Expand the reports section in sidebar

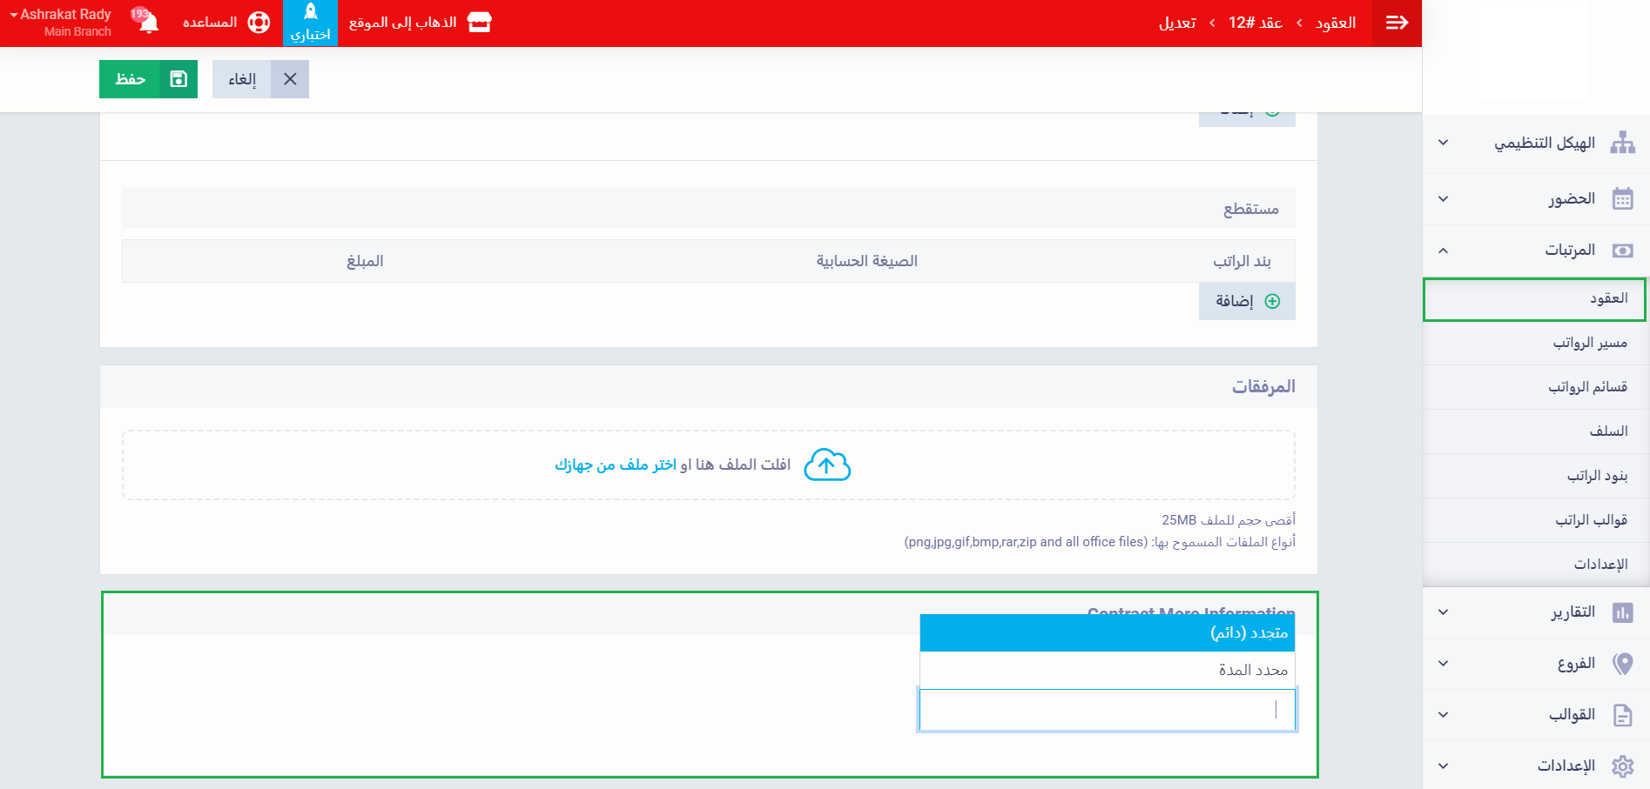point(1534,612)
